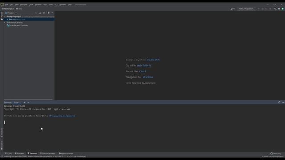This screenshot has width=285, height=160.
Task: Click the Stop toolbar icon
Action: (270, 9)
